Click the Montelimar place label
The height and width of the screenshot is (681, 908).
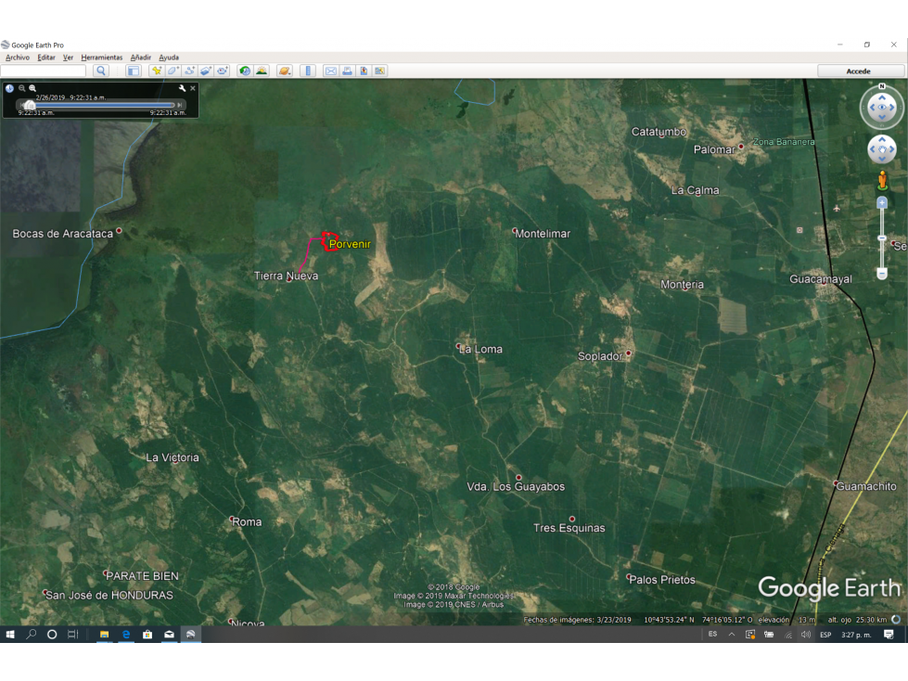(x=543, y=234)
